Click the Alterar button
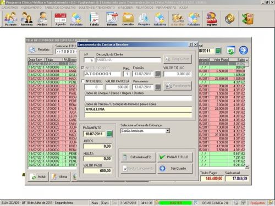The image size is (275, 206). [x=60, y=177]
